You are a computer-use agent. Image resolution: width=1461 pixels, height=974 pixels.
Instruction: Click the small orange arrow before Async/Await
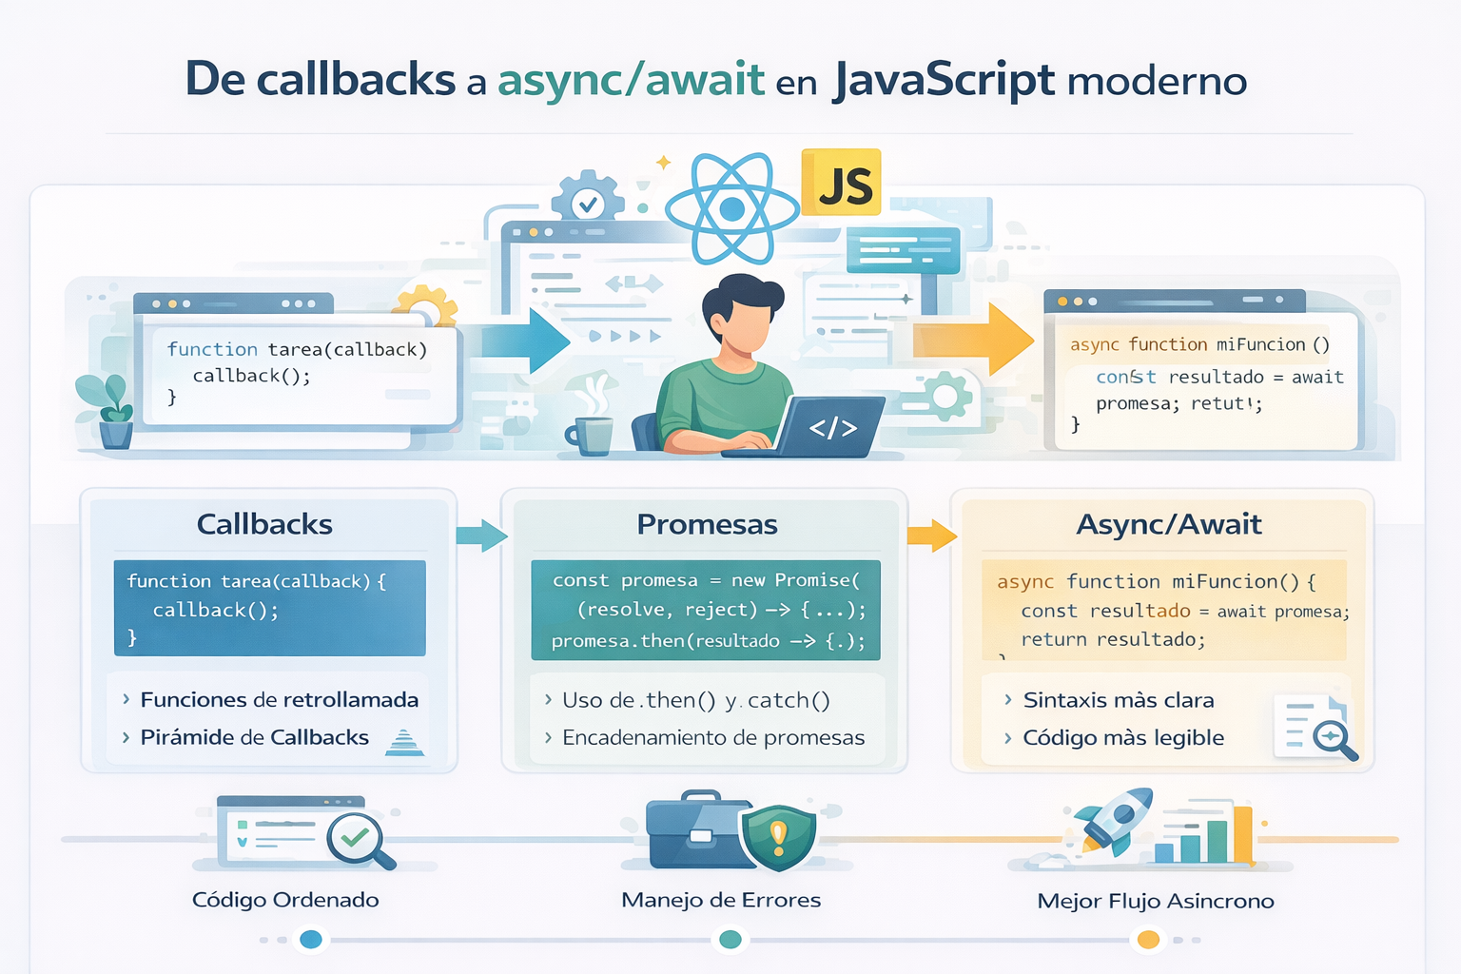[932, 536]
